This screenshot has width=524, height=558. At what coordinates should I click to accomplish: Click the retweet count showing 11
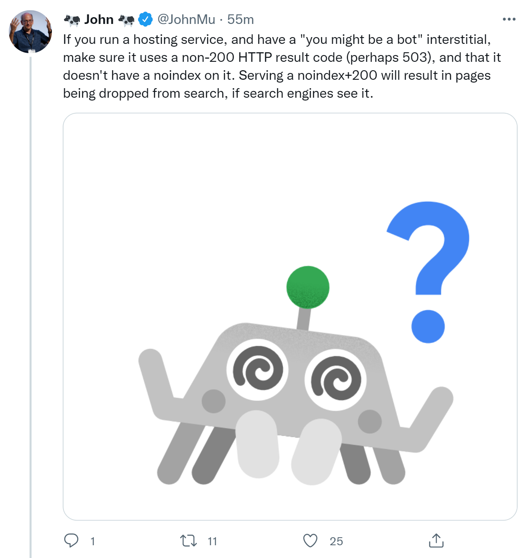pyautogui.click(x=212, y=541)
